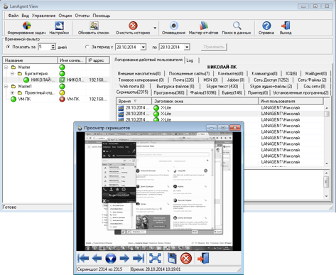Screen dimensions: 336x275
Task: Click the Очистить историю red X icon
Action: point(133,26)
